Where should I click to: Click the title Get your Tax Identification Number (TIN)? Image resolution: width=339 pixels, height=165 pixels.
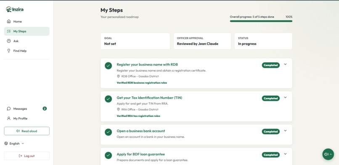[149, 98]
